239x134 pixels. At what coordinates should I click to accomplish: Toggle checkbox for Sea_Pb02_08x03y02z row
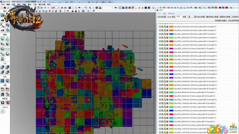point(160,34)
